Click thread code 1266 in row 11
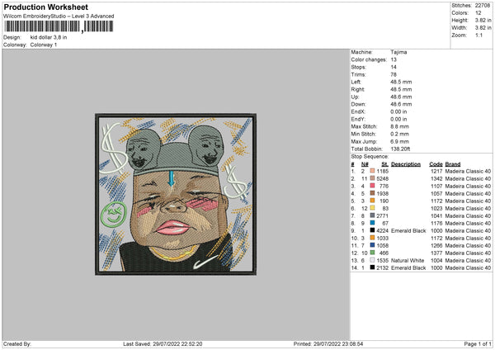 point(436,245)
